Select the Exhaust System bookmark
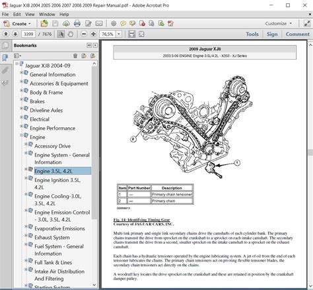Viewport: 313px width, 290px height. pyautogui.click(x=52, y=238)
